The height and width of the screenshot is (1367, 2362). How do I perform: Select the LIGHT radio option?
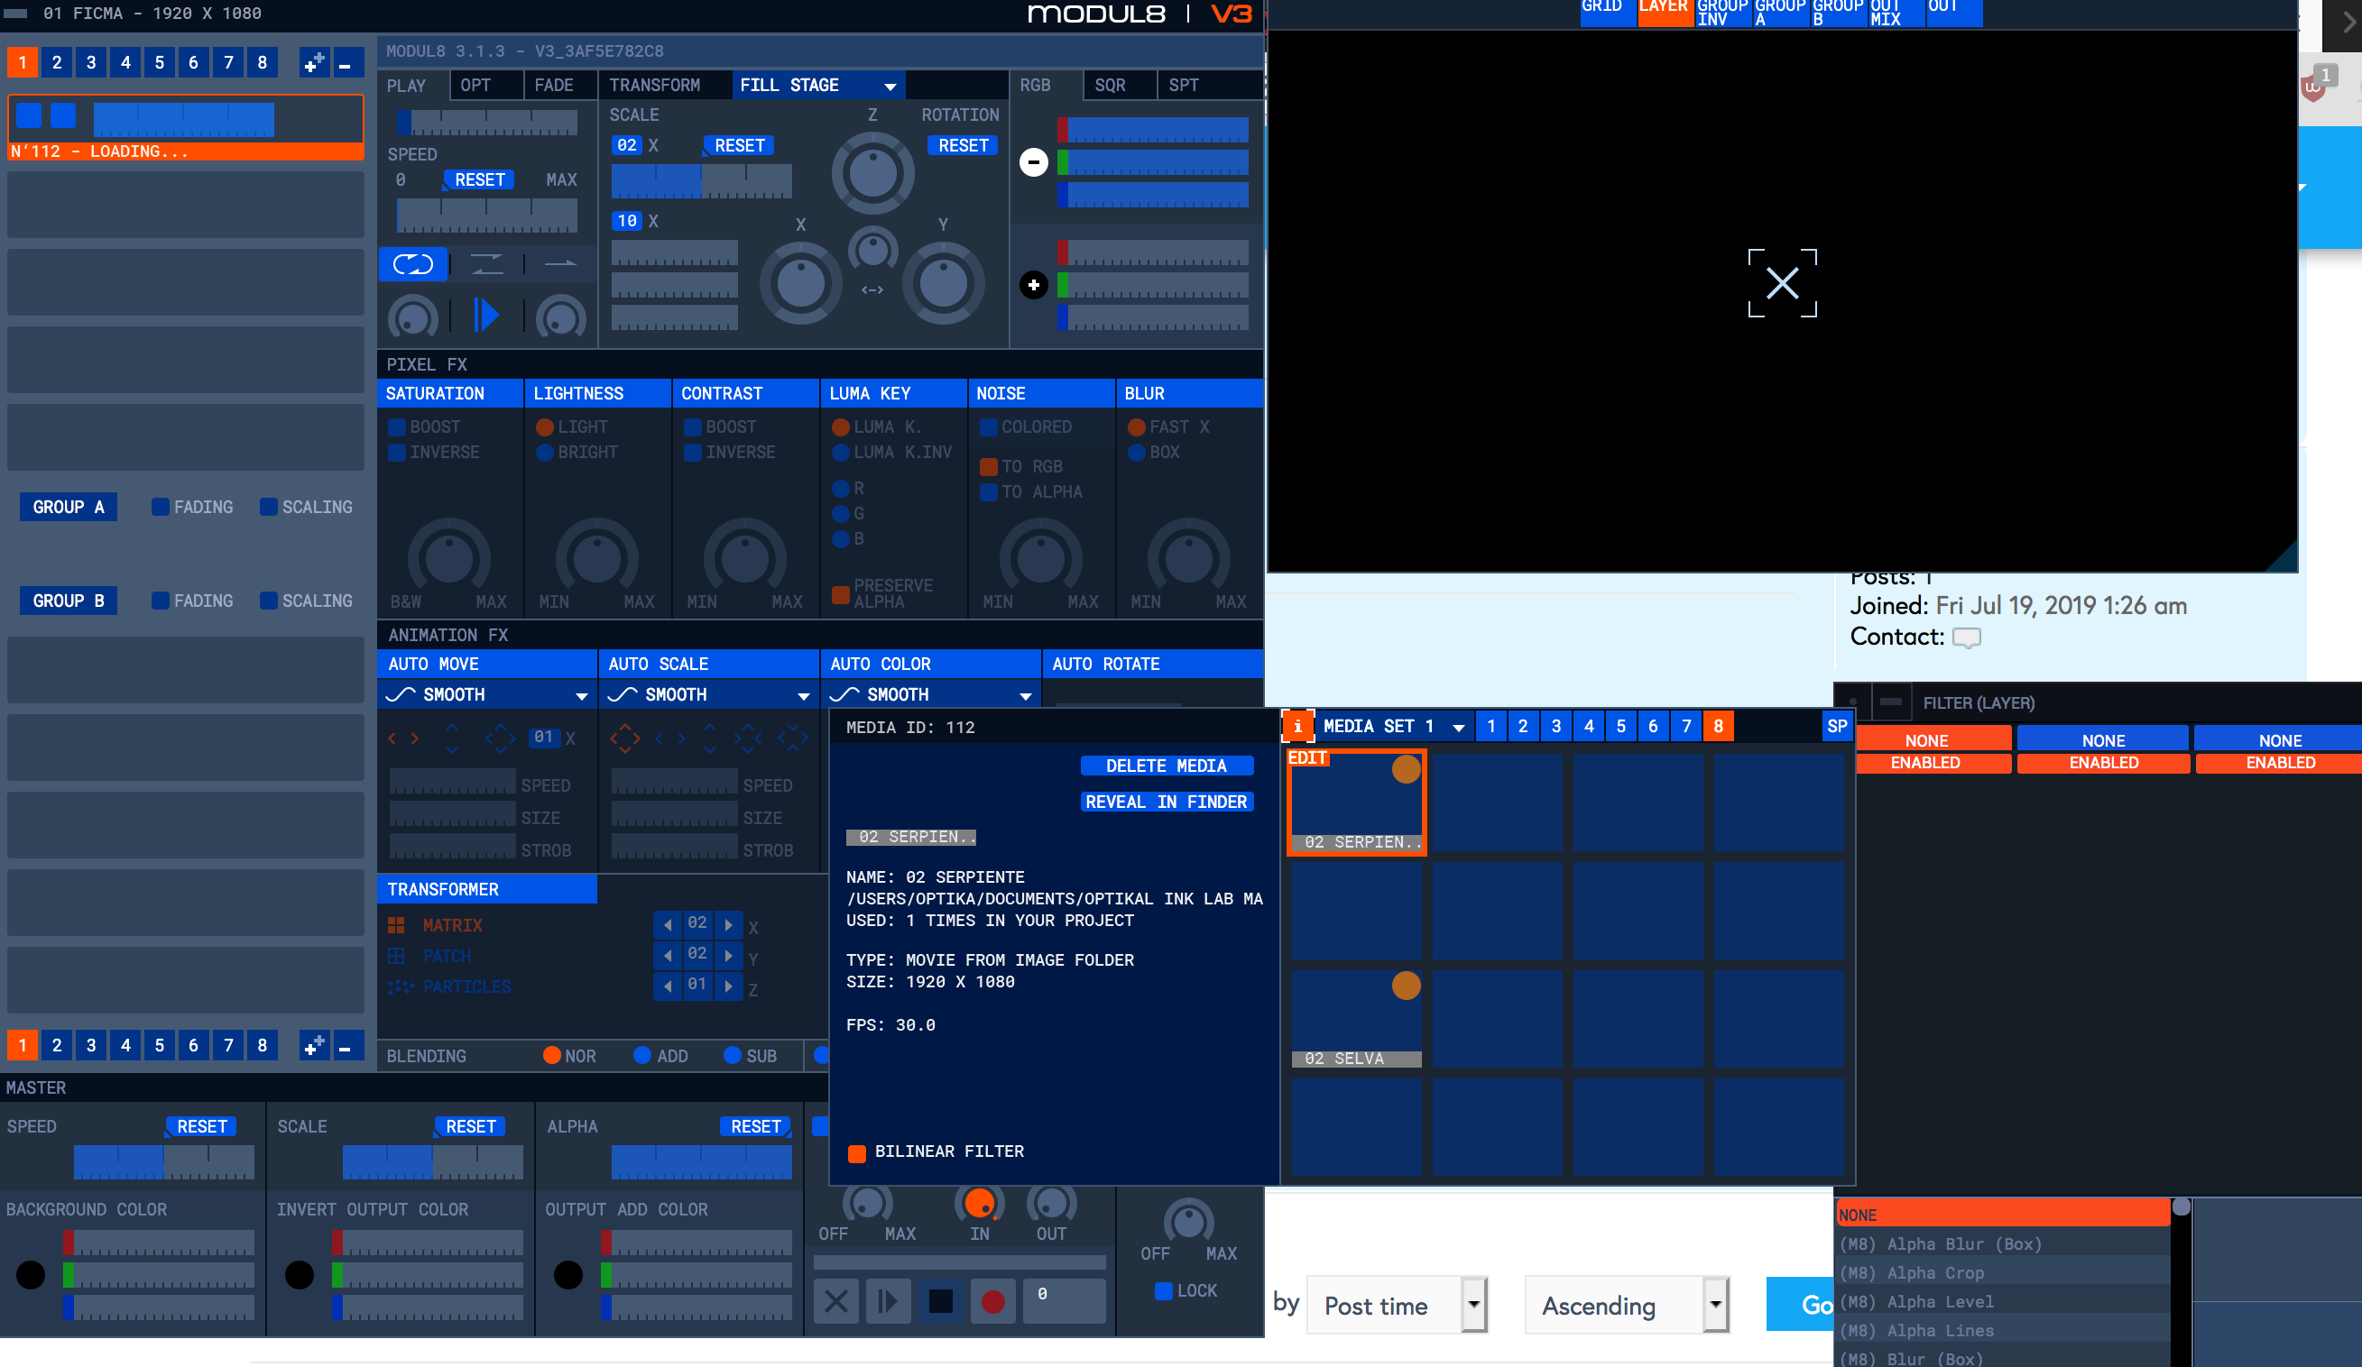pos(544,427)
